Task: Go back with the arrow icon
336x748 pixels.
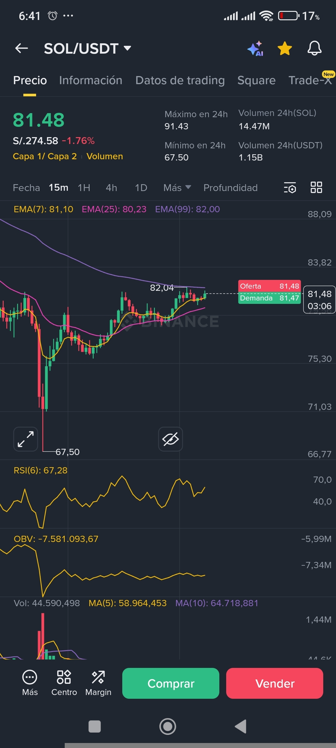Action: pos(21,48)
